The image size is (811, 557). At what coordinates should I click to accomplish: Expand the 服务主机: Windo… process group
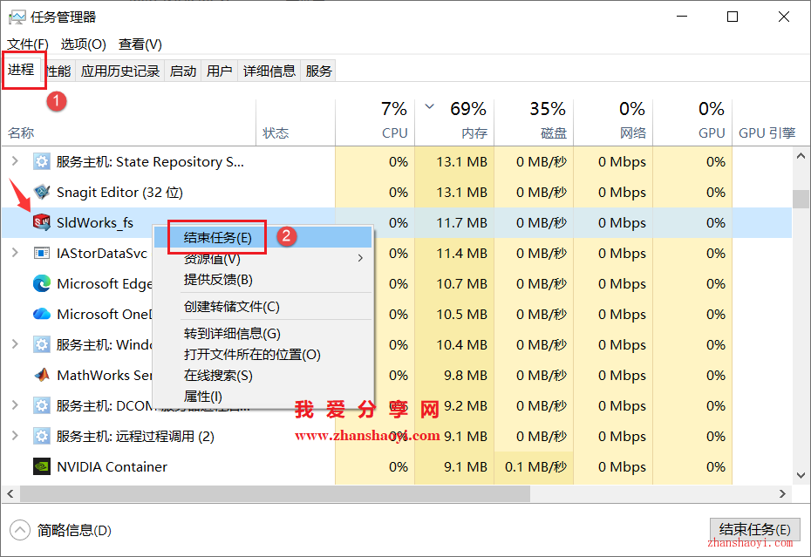15,344
